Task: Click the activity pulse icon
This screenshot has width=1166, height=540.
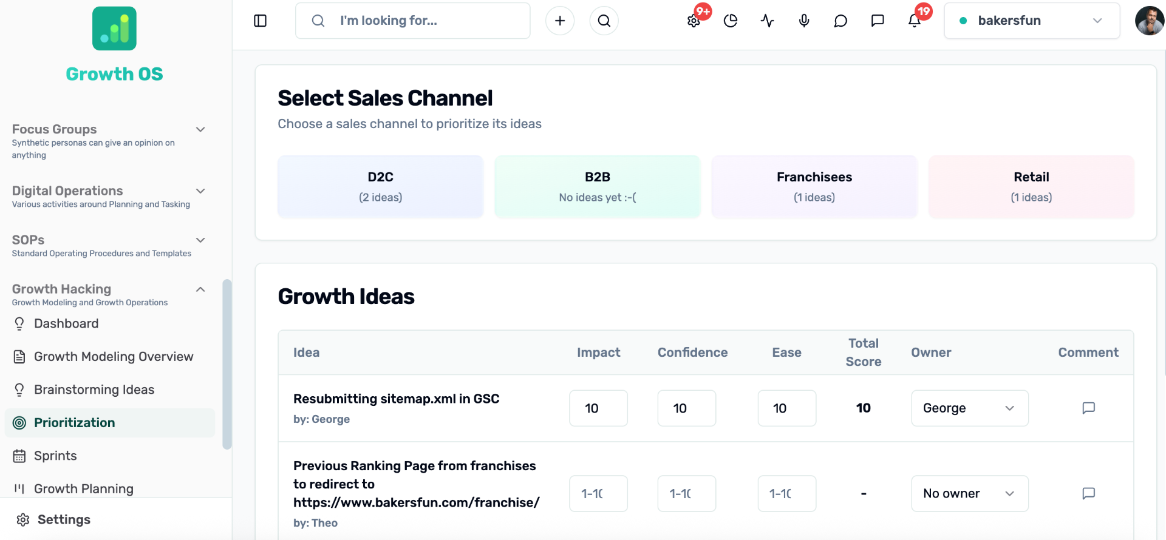Action: [x=767, y=21]
